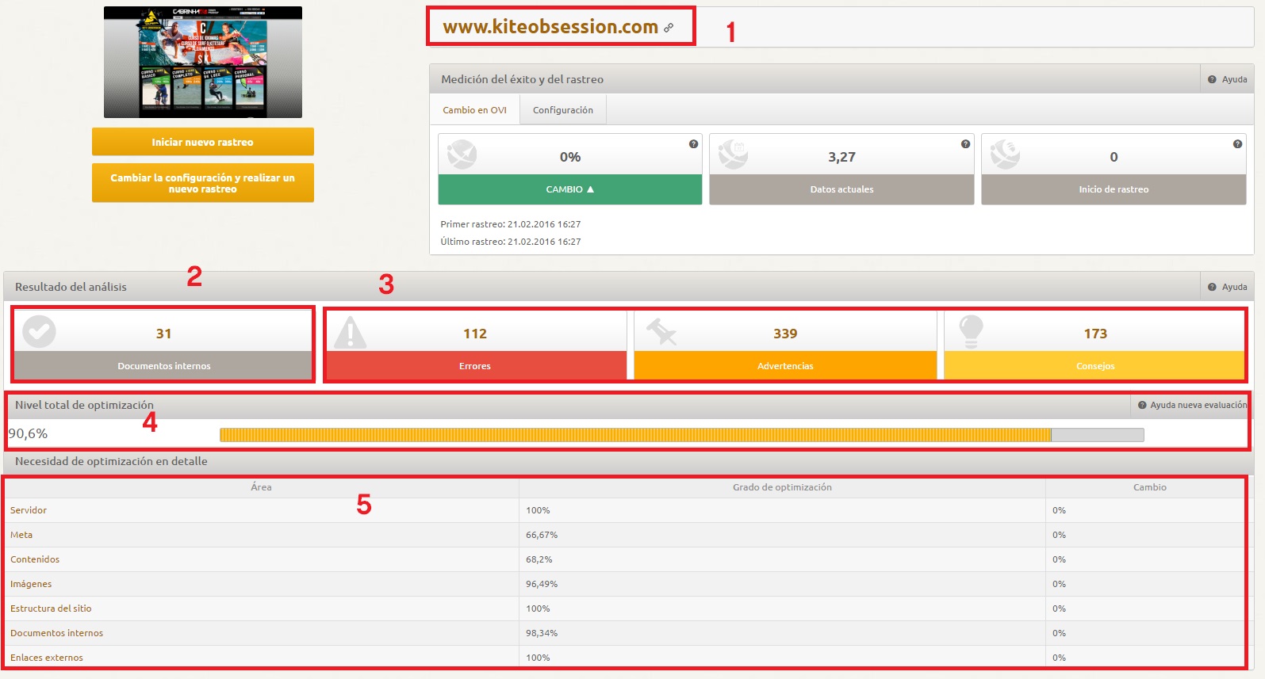Click Iniciar nuevo rastreo button
The image size is (1265, 679).
tap(203, 142)
